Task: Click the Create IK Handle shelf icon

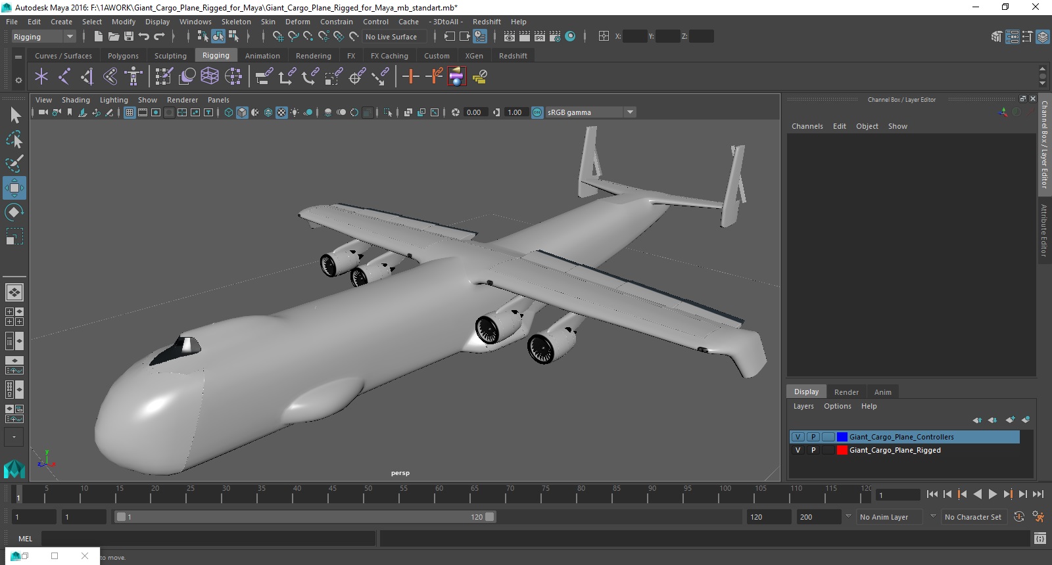Action: (87, 77)
